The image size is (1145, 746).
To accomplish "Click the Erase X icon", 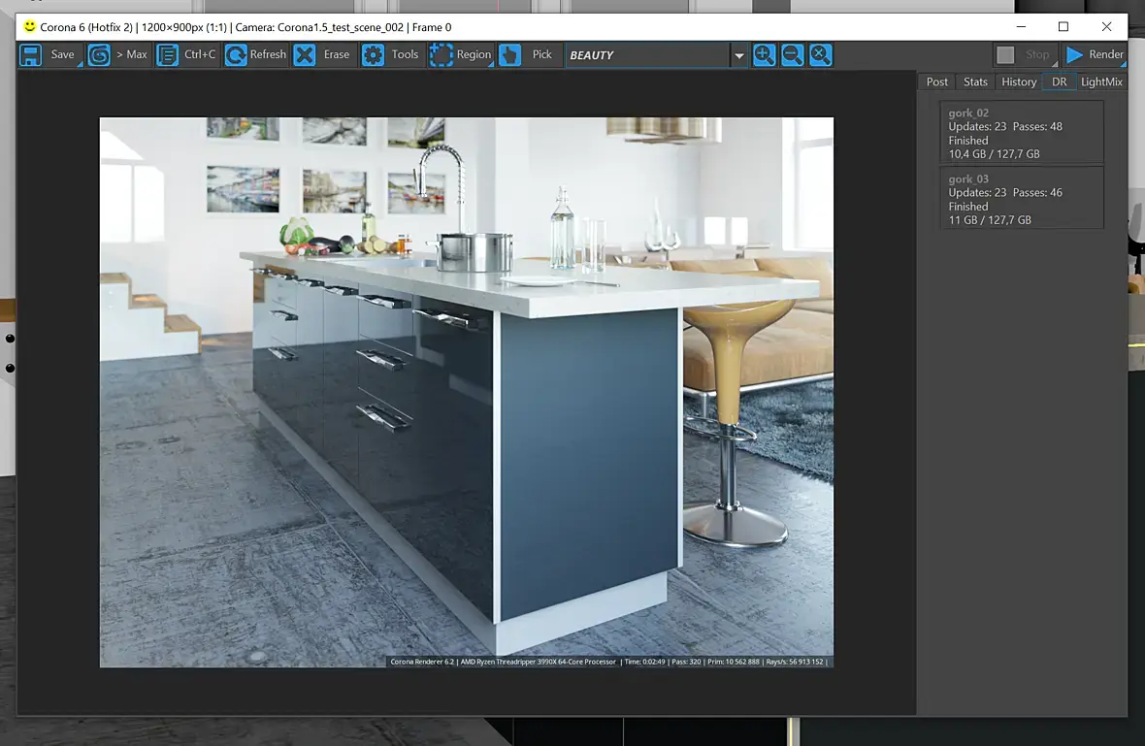I will tap(305, 54).
